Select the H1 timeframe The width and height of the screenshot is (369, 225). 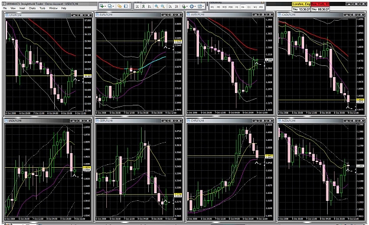tap(237, 7)
